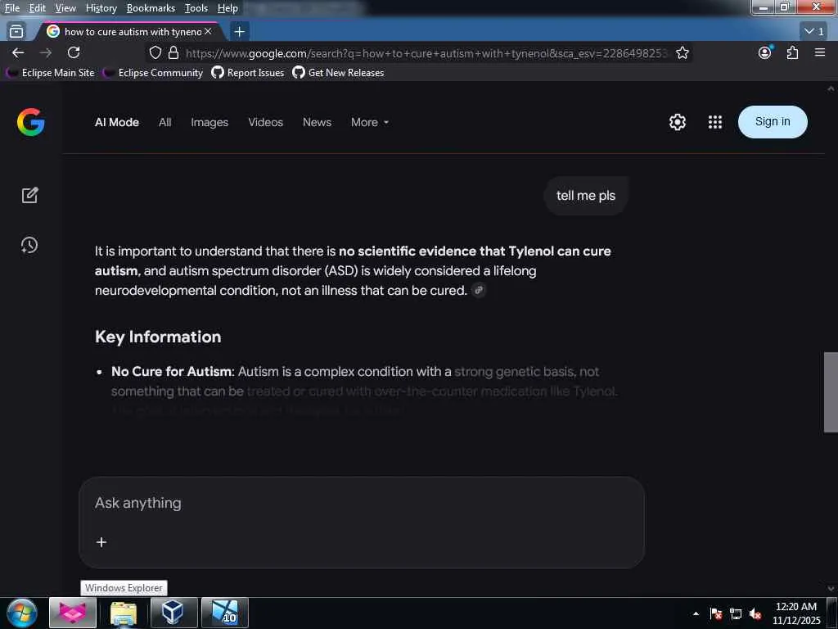Viewport: 838px width, 629px height.
Task: Open the taskbar icon labeled 10
Action: click(224, 613)
